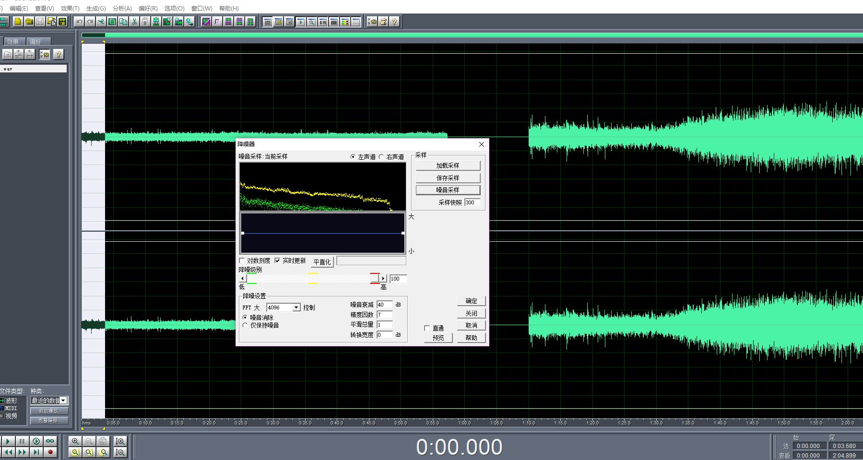The width and height of the screenshot is (863, 460).
Task: Click the horizontal zoom in magnifier
Action: (x=75, y=441)
